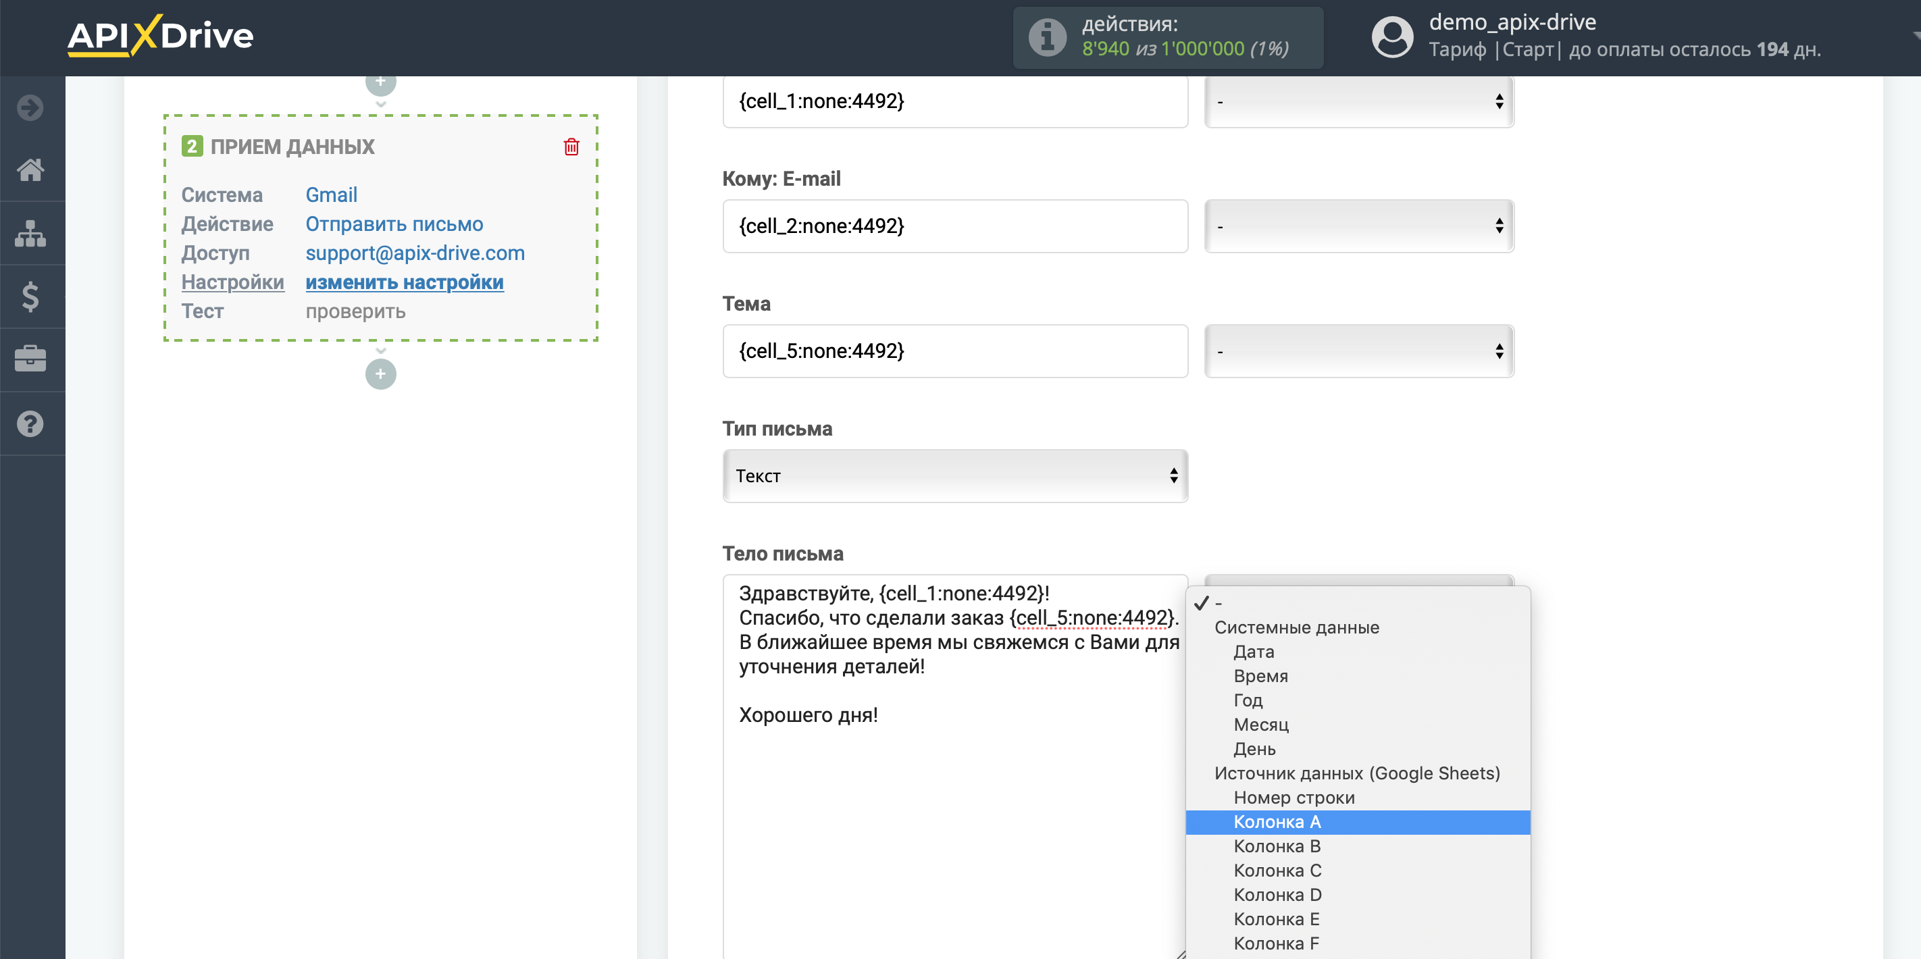The height and width of the screenshot is (959, 1921).
Task: Click support@apix-drive.com access link
Action: pyautogui.click(x=415, y=253)
